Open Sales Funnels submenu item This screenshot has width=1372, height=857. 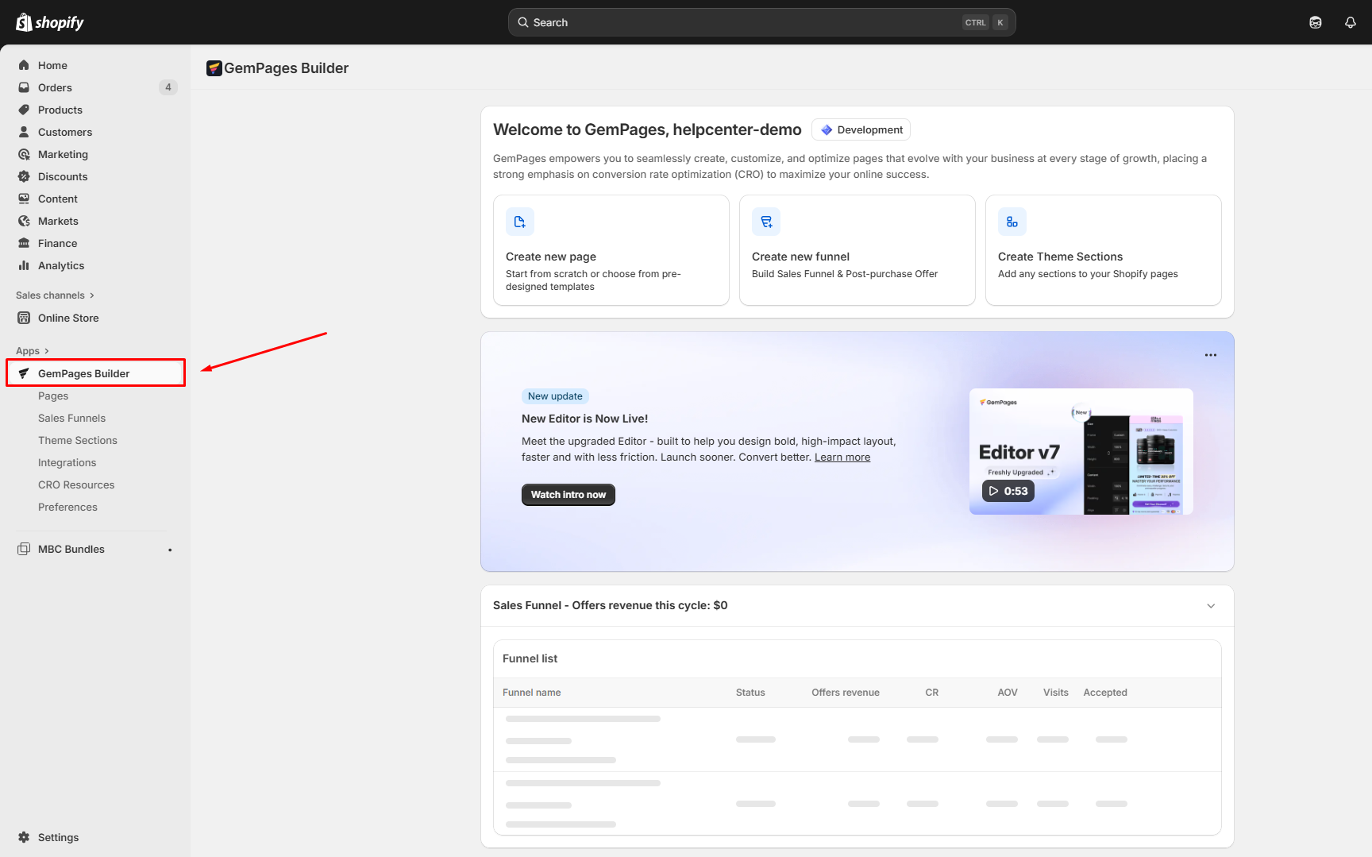coord(71,418)
